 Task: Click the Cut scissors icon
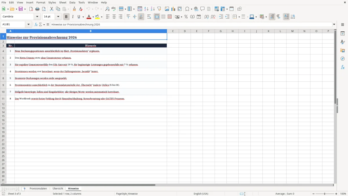coord(52,9)
